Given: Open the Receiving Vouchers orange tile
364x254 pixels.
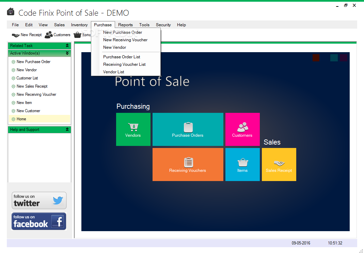Looking at the screenshot, I should [x=188, y=165].
